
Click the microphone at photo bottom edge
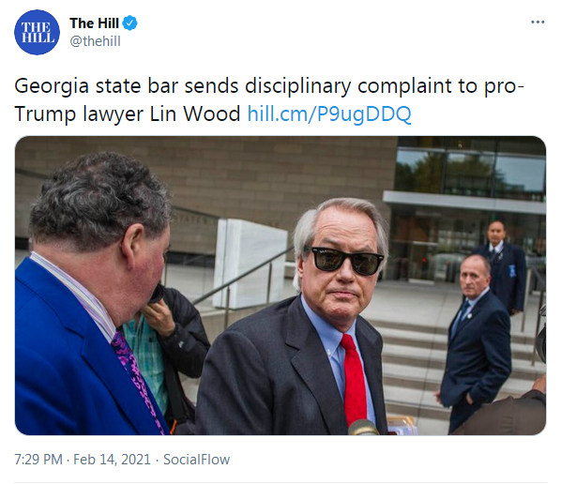pos(363,428)
